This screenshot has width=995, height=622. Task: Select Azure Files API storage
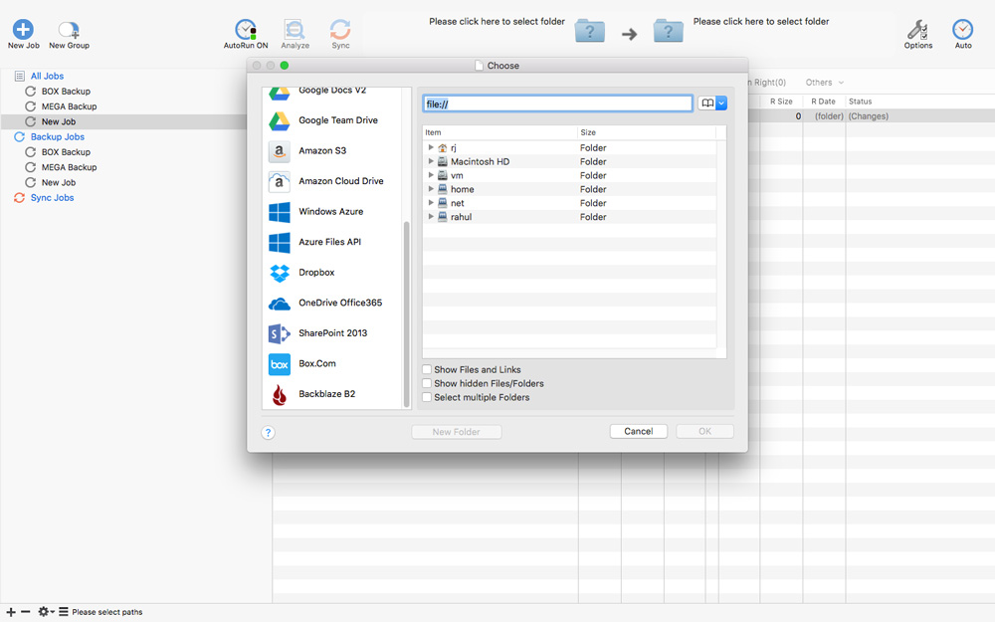[332, 243]
